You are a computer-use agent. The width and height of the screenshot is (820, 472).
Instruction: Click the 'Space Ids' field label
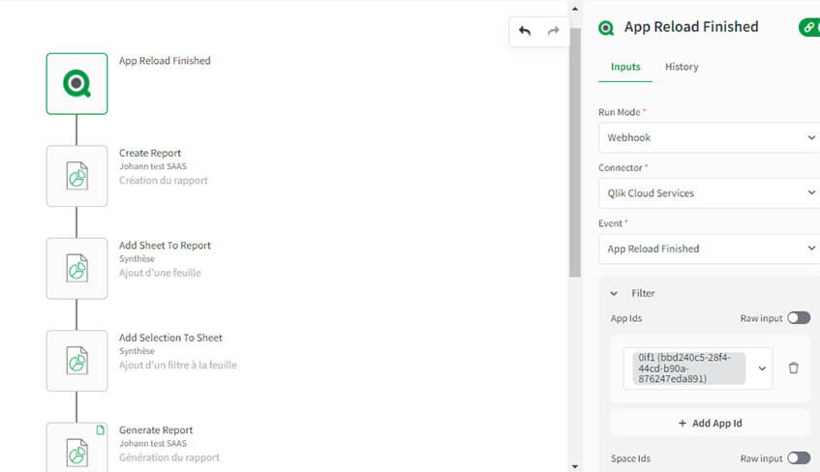coord(630,458)
